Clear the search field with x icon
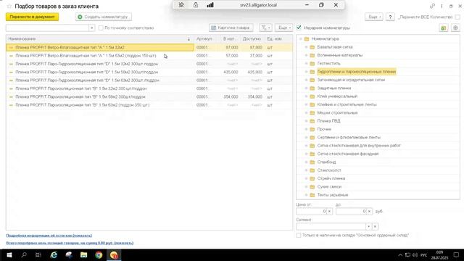The height and width of the screenshot is (261, 464). click(92, 28)
